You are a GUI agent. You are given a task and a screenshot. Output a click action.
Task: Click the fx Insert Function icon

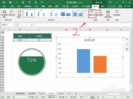tap(32, 25)
